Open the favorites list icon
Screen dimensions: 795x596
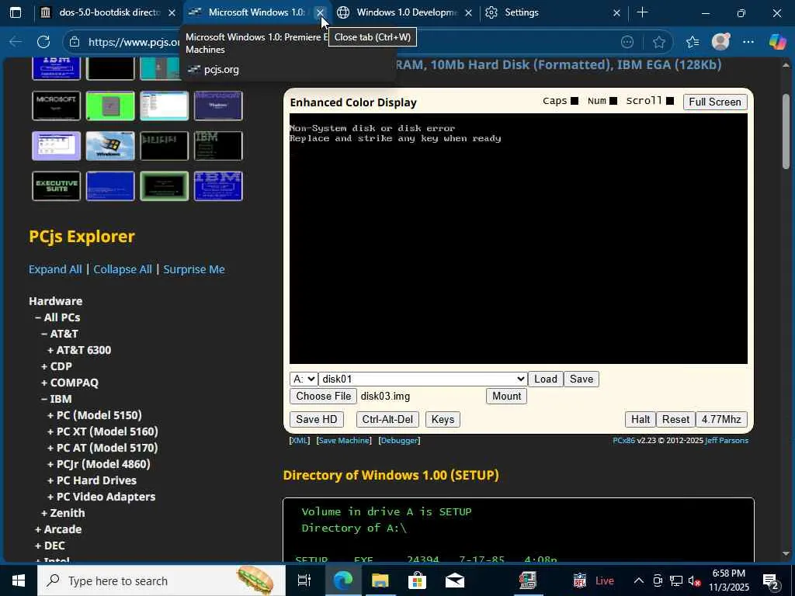[693, 42]
